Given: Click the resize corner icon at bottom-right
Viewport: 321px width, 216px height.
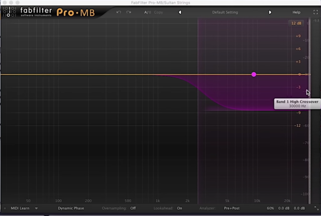Looking at the screenshot, I should click(316, 208).
